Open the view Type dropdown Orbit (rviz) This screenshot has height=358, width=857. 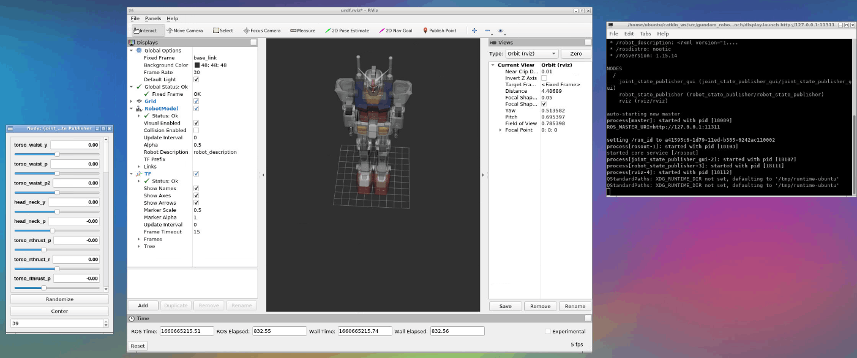click(x=531, y=54)
